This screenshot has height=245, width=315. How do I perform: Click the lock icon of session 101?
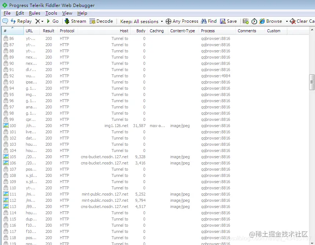click(6, 131)
